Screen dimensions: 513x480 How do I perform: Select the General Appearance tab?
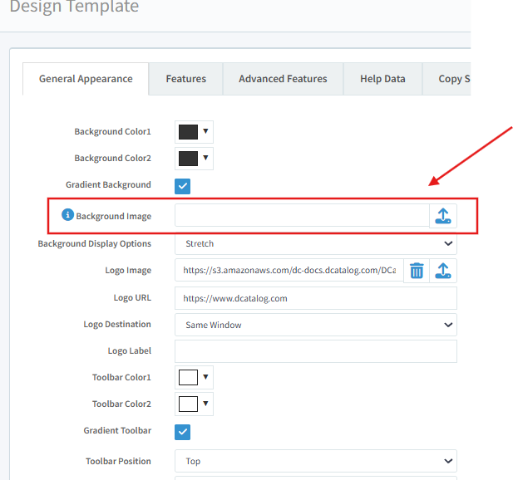click(86, 79)
